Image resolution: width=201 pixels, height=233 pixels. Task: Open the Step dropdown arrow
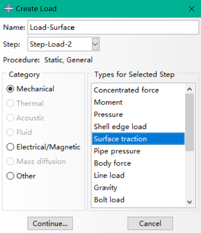pyautogui.click(x=95, y=44)
